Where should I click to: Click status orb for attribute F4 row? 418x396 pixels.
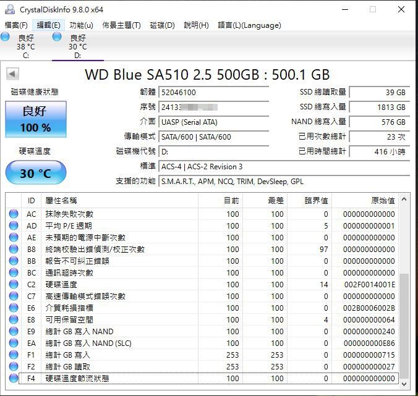(14, 379)
